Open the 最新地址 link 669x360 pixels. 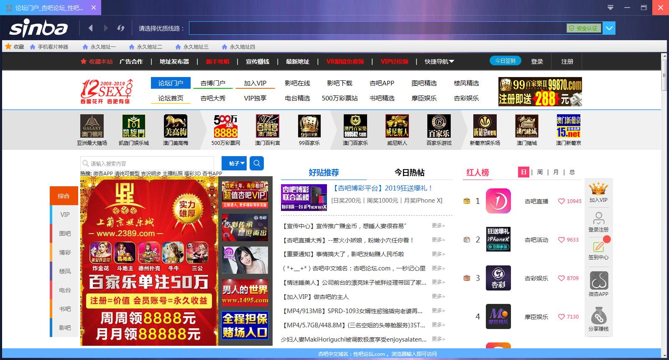click(x=298, y=62)
